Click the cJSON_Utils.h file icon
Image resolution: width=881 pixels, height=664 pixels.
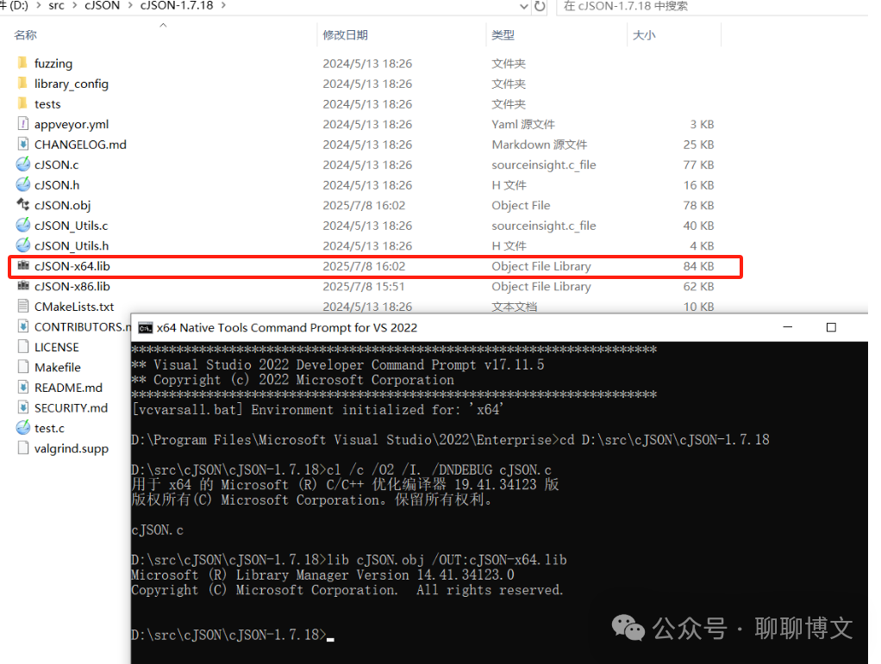click(x=23, y=245)
